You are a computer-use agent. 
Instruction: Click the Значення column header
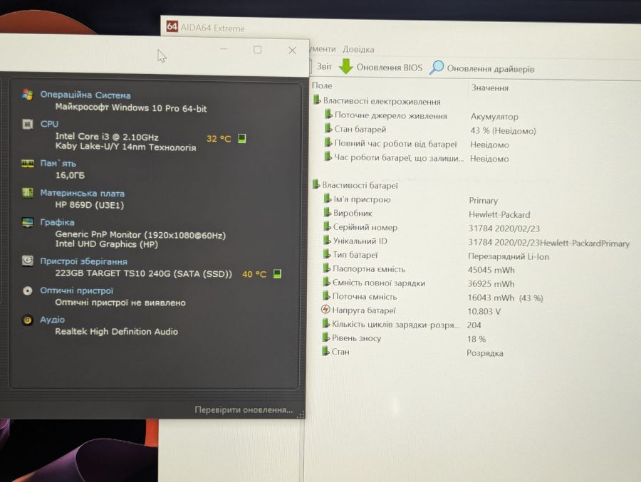pyautogui.click(x=490, y=88)
